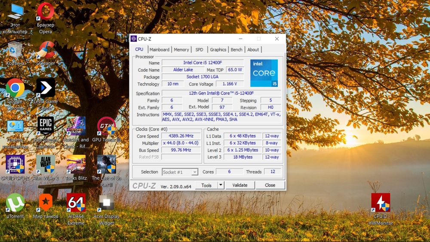This screenshot has height=242, width=430.
Task: Click the Code Name value Alder Lake
Action: [183, 70]
